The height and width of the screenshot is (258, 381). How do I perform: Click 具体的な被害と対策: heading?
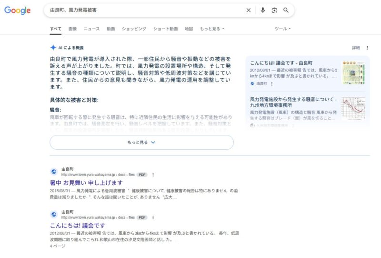(74, 100)
